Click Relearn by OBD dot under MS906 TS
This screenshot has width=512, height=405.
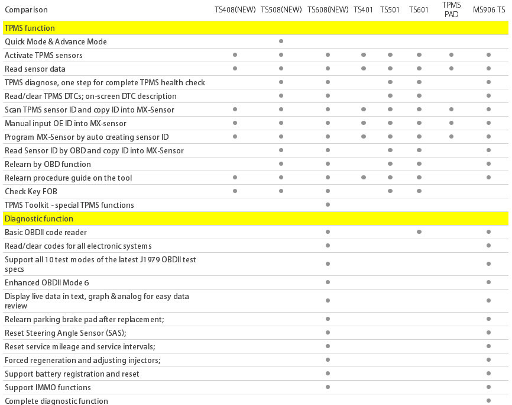click(x=488, y=163)
